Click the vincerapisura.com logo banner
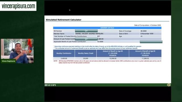The height and width of the screenshot is (102, 182). 18,6
